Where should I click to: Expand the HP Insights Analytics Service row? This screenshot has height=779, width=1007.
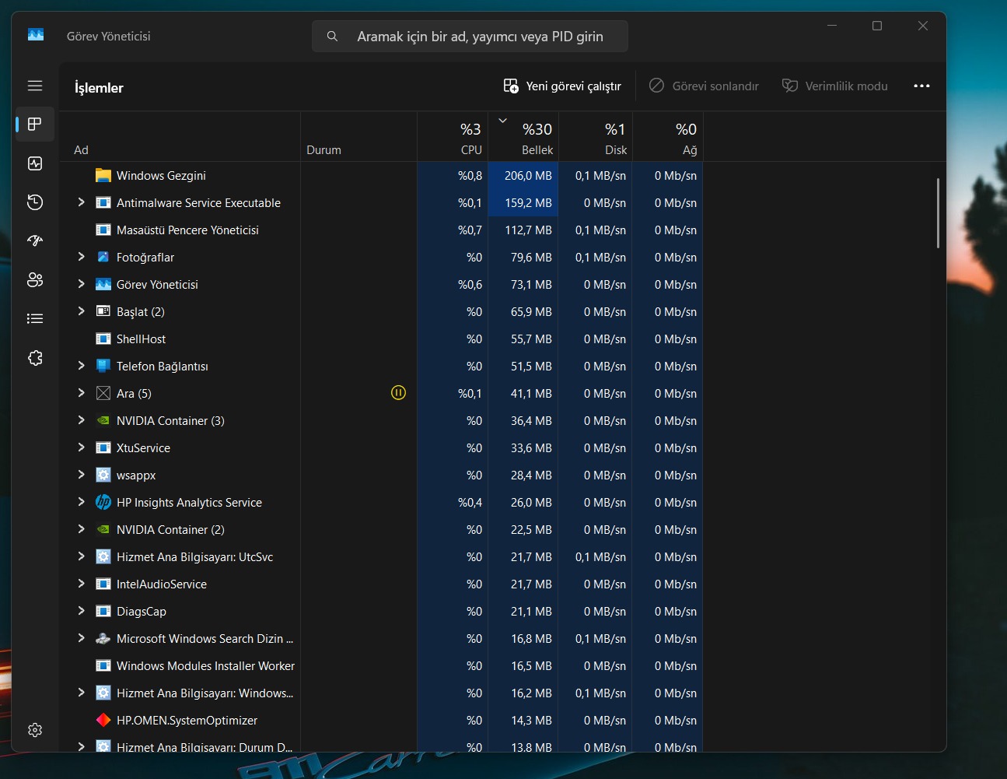click(81, 502)
